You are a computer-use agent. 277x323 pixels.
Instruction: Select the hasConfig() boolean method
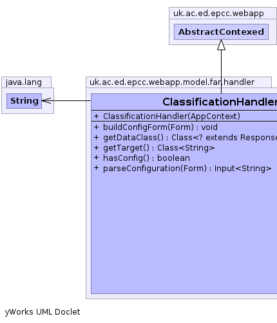(146, 158)
